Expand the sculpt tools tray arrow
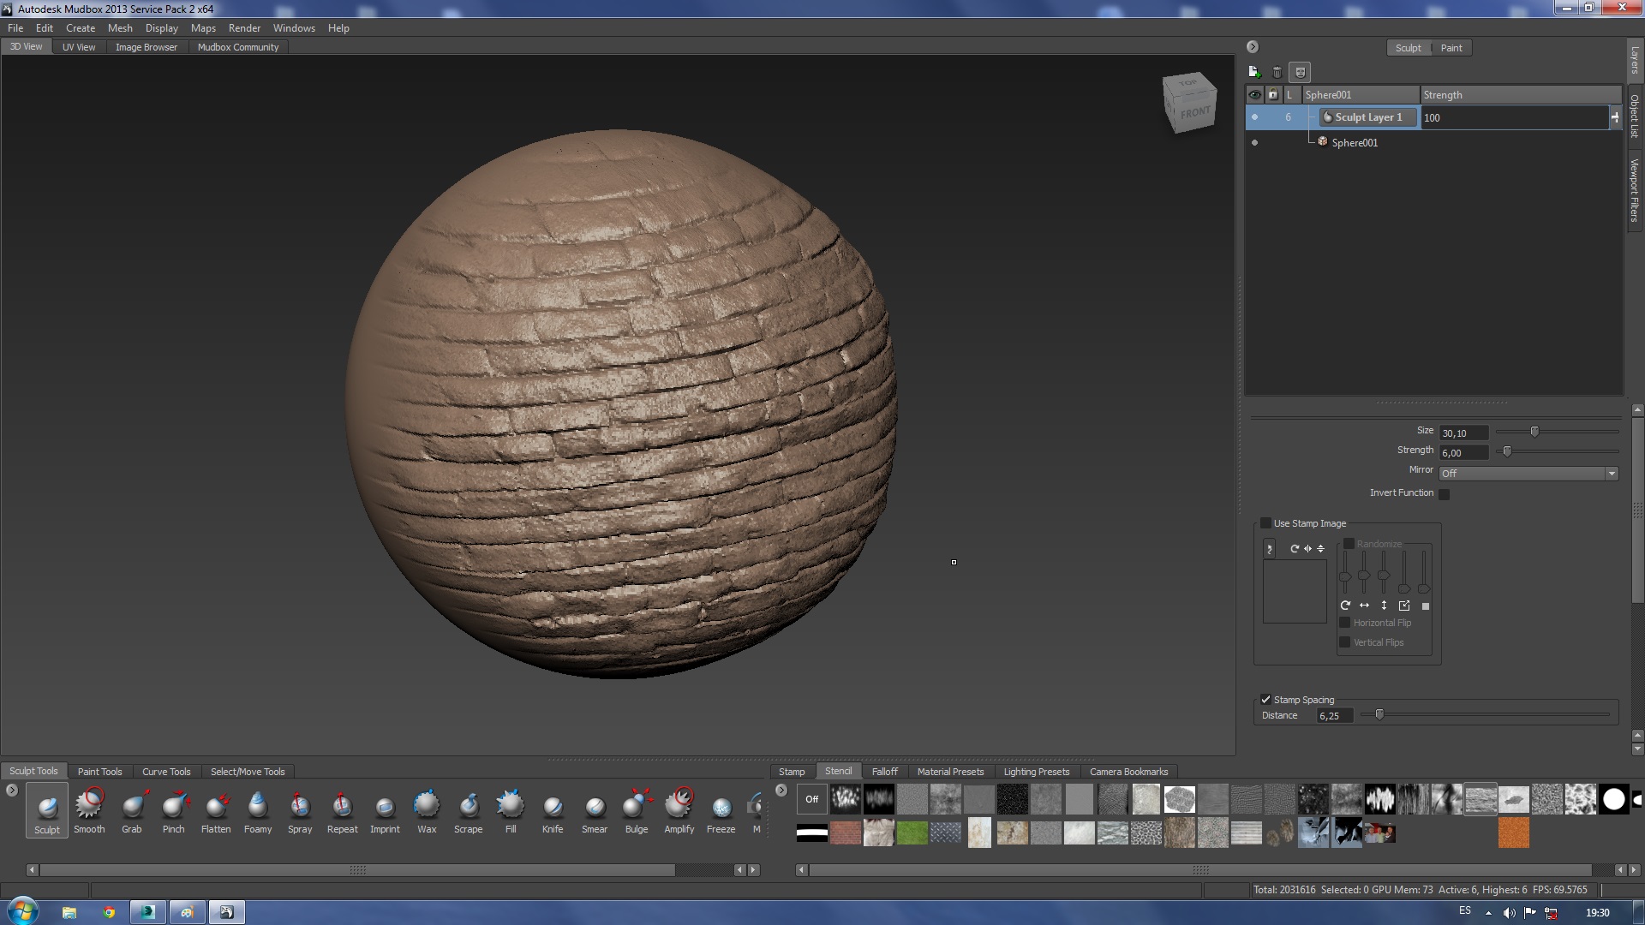Screen dimensions: 1645x925 pyautogui.click(x=11, y=791)
